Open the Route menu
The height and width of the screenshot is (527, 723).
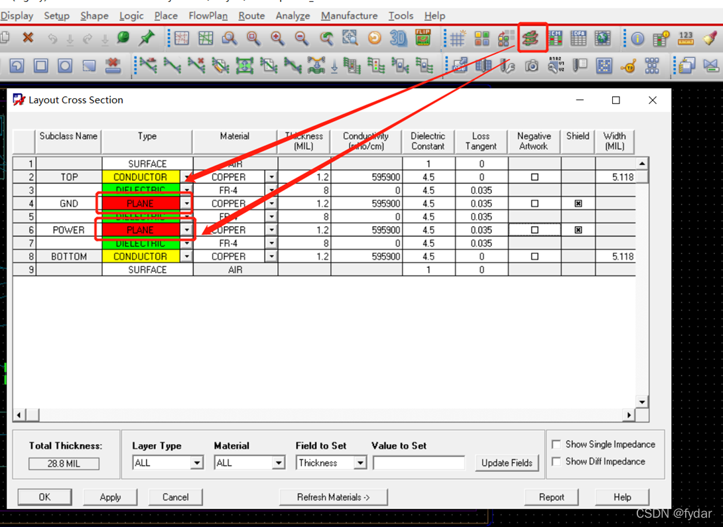(x=251, y=16)
